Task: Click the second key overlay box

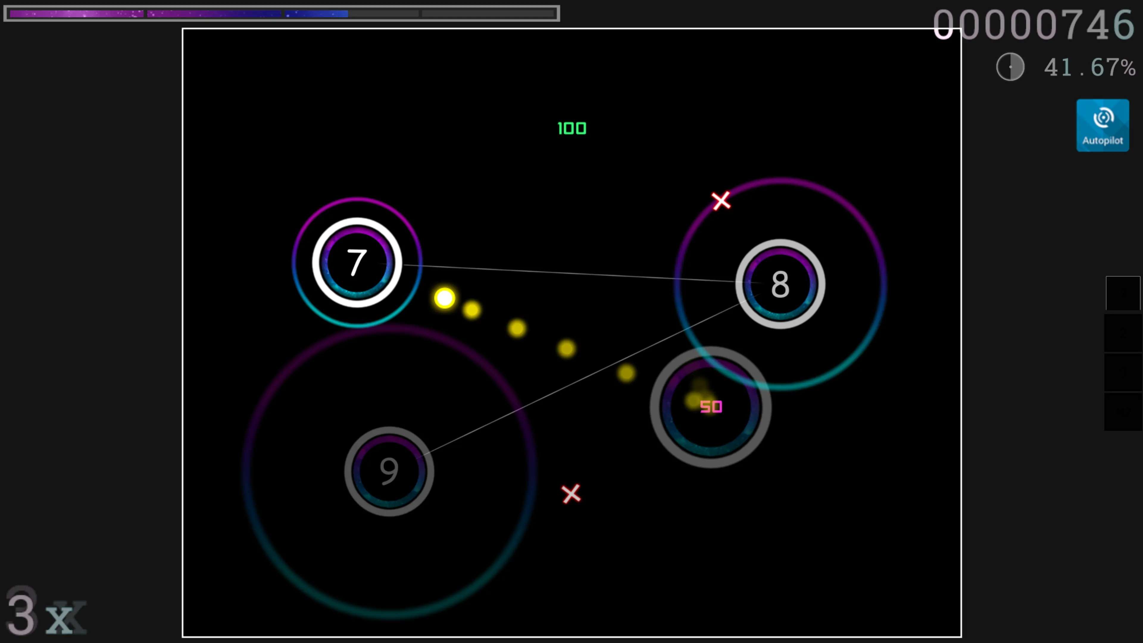Action: point(1122,333)
